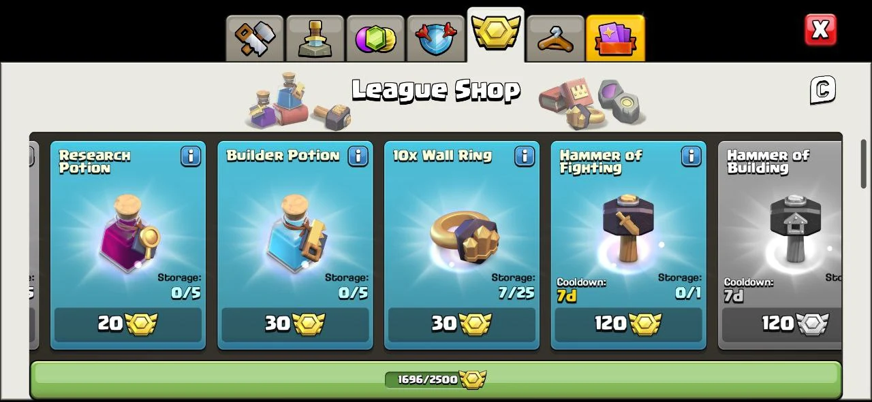Open the clothes hanger skins tab
The width and height of the screenshot is (872, 402).
click(555, 39)
